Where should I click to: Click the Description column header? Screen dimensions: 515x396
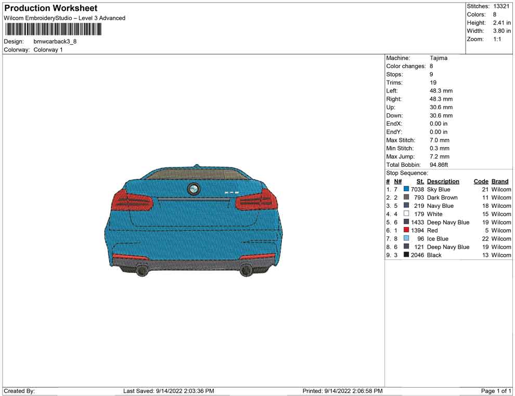coord(443,181)
